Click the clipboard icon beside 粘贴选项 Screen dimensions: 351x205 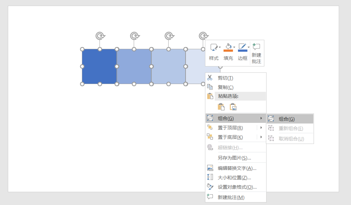210,96
